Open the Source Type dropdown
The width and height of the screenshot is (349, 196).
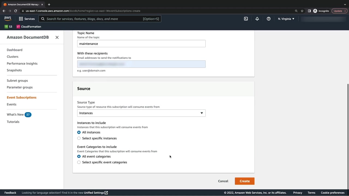click(141, 113)
